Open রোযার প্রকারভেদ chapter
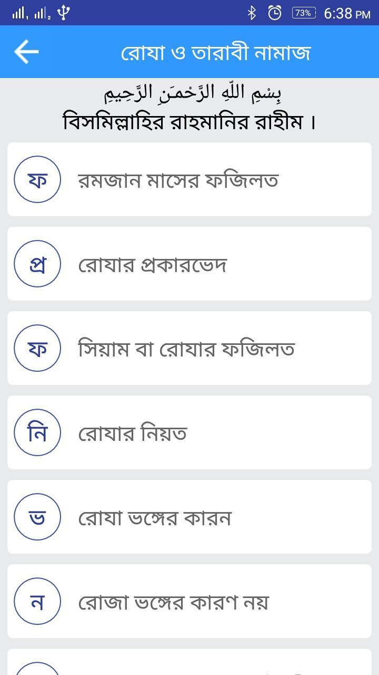379x675 pixels. [153, 265]
